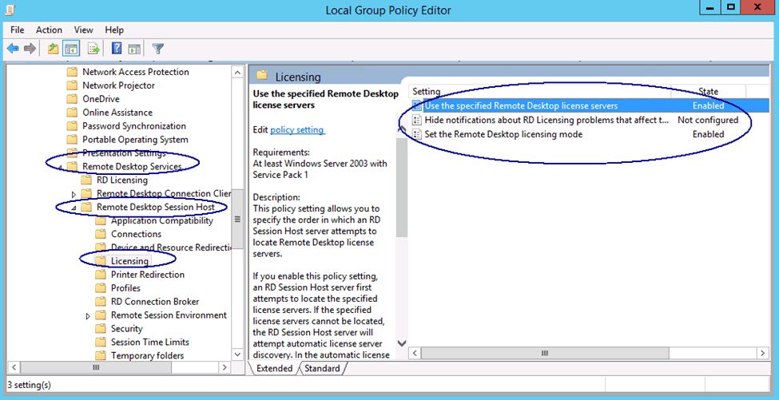Click the description pane scroll down arrow
The width and height of the screenshot is (779, 400).
click(402, 343)
